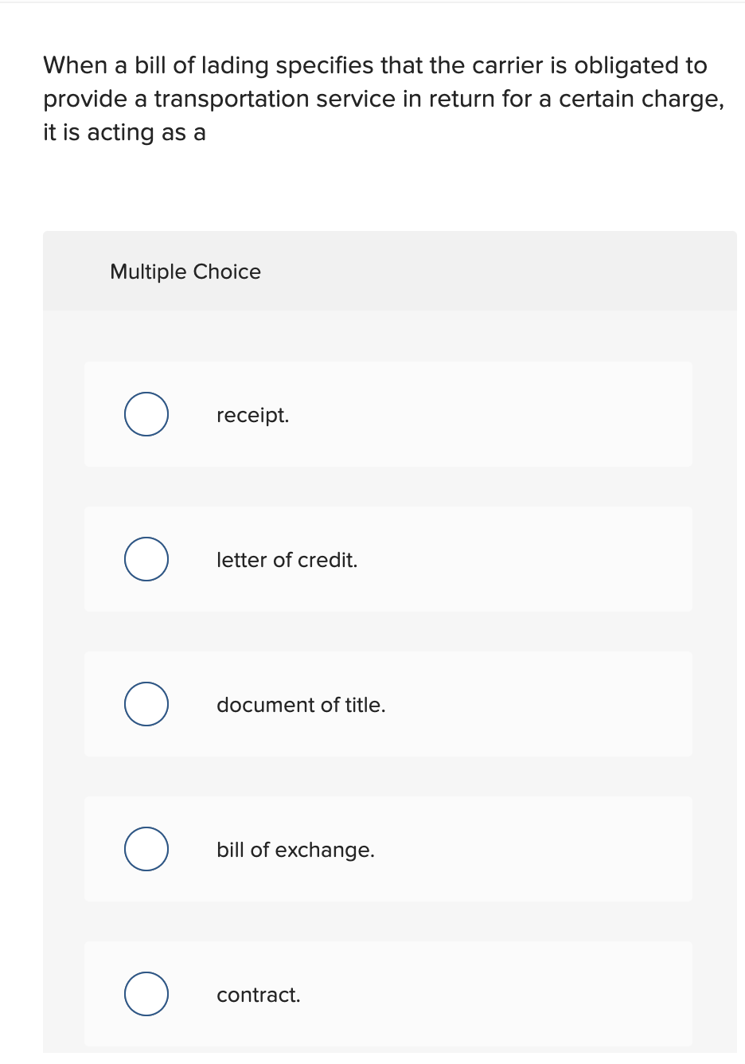Select the radio button for "letter of credit."
Screen dimensions: 745x1064
pyautogui.click(x=146, y=559)
